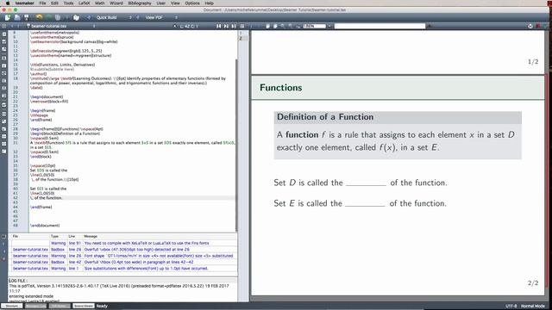Click Badbox row for line 26
The image size is (552, 310).
124,249
